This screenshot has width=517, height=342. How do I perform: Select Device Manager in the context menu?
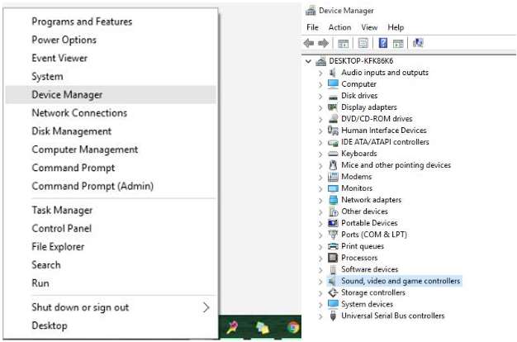67,94
